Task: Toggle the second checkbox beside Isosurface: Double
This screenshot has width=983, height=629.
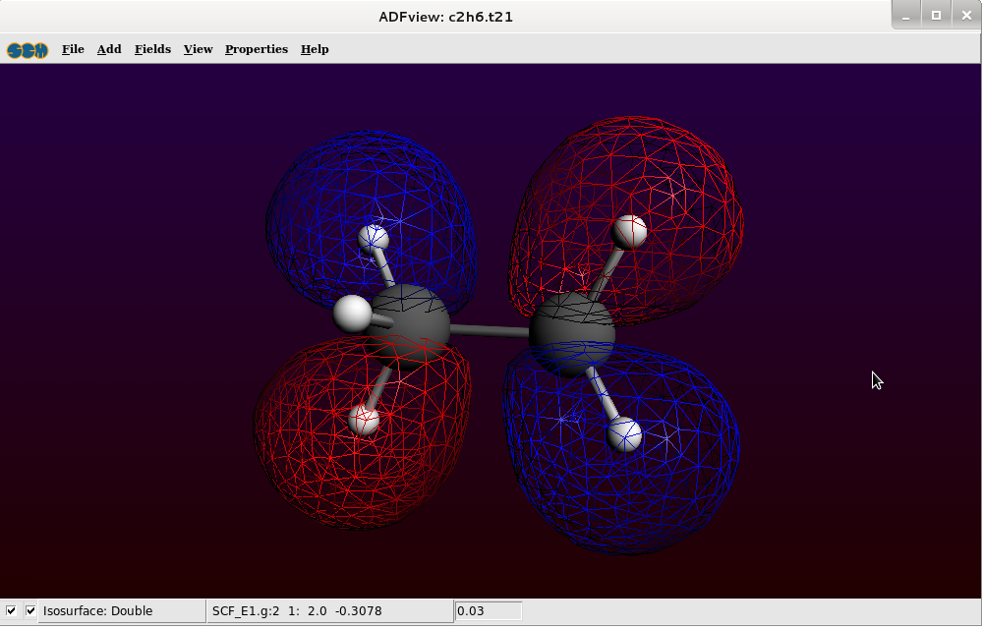Action: [30, 611]
